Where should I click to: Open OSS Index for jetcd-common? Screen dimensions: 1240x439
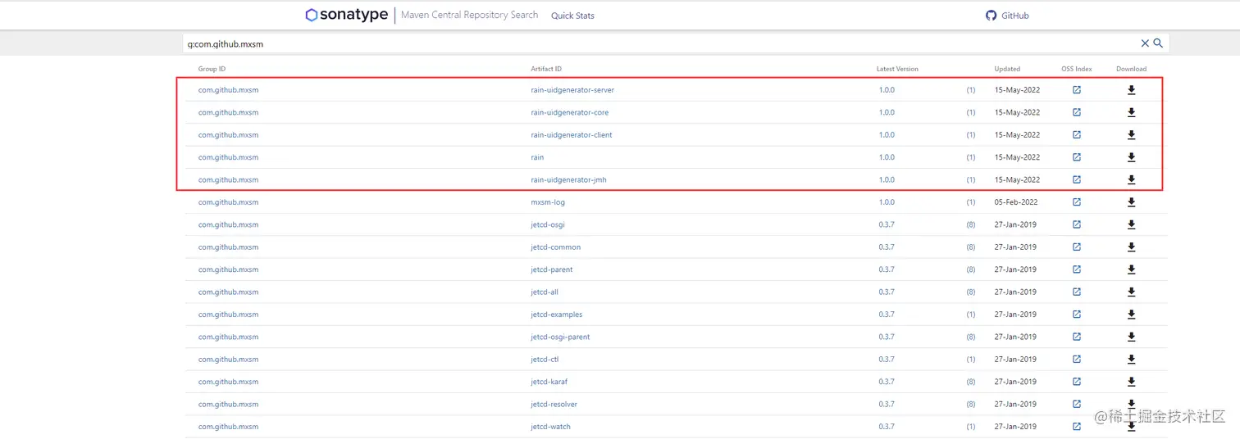[1077, 247]
